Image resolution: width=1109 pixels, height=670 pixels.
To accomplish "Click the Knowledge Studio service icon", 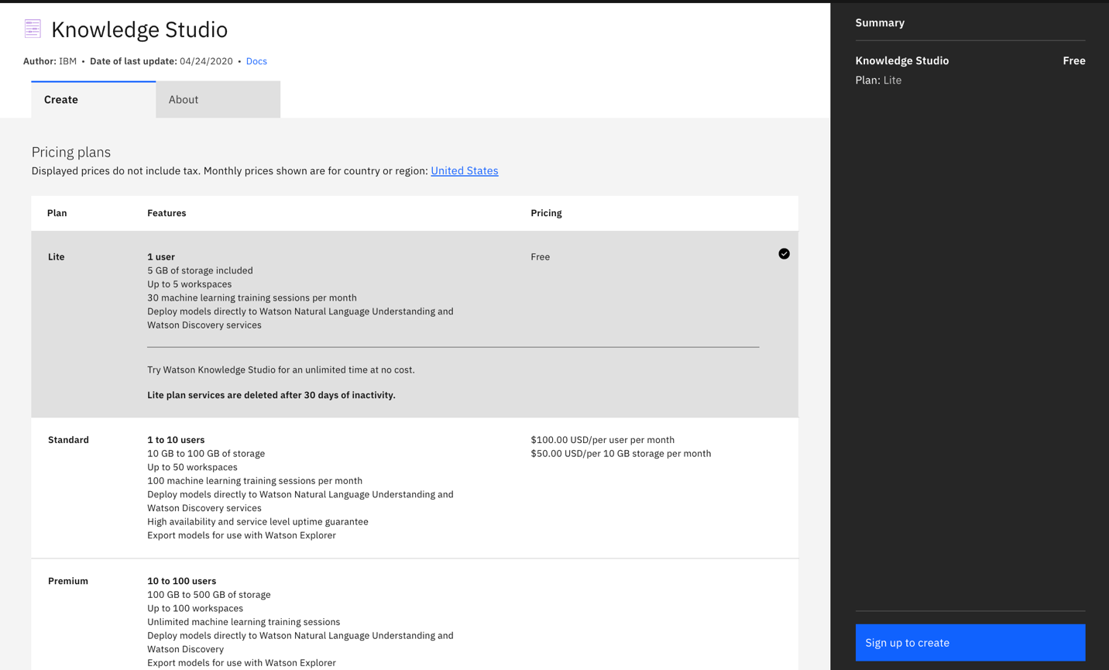I will pos(33,29).
